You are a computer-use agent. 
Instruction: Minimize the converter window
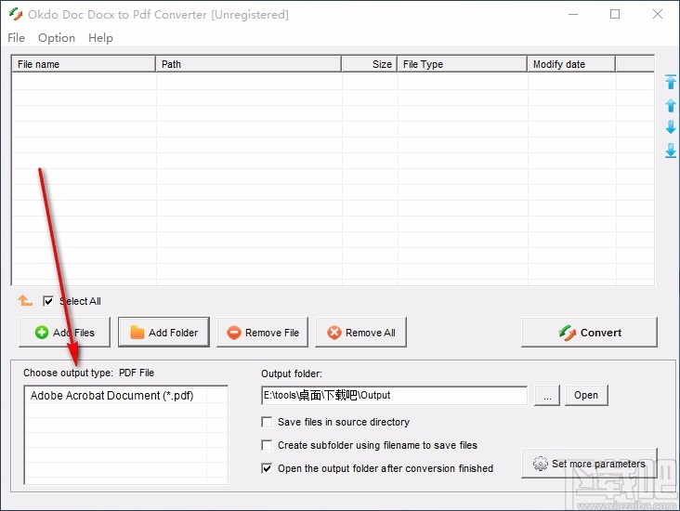(x=573, y=14)
